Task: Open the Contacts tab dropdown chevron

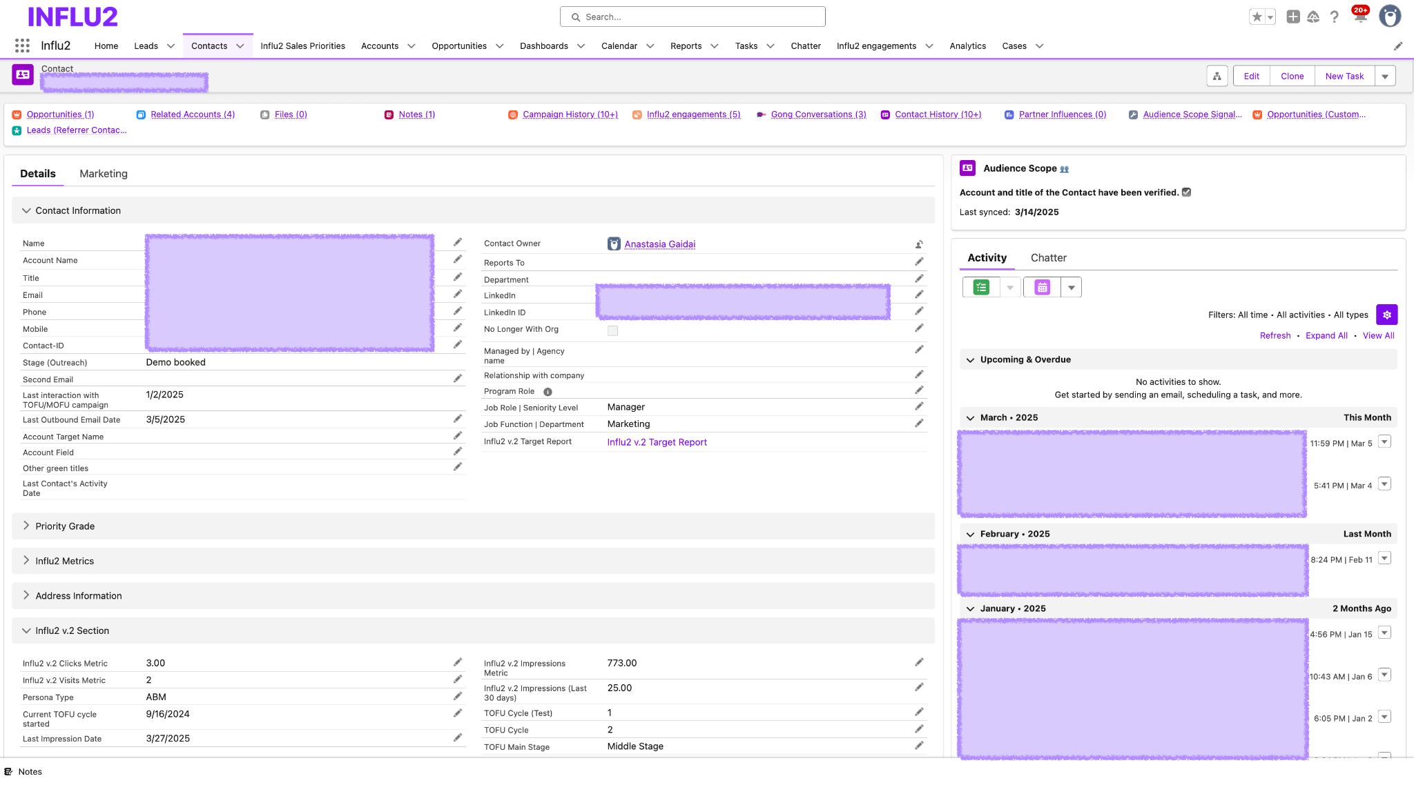Action: click(240, 46)
